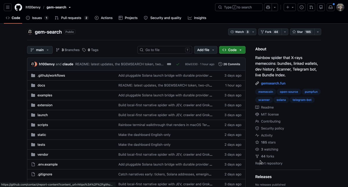View the green commit status checkmark

(x=178, y=64)
